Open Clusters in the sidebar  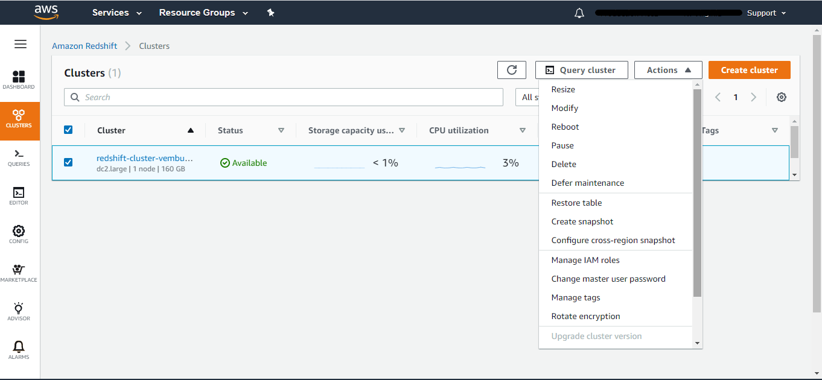coord(19,120)
